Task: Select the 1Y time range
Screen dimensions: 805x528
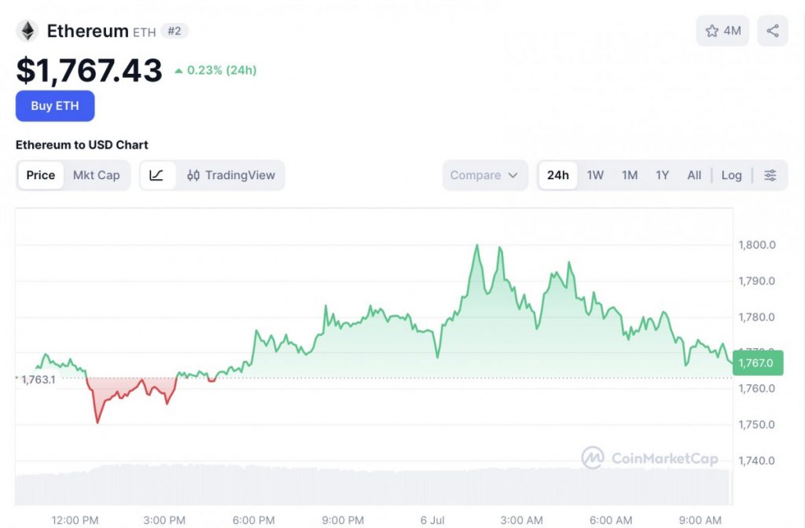Action: (x=662, y=175)
